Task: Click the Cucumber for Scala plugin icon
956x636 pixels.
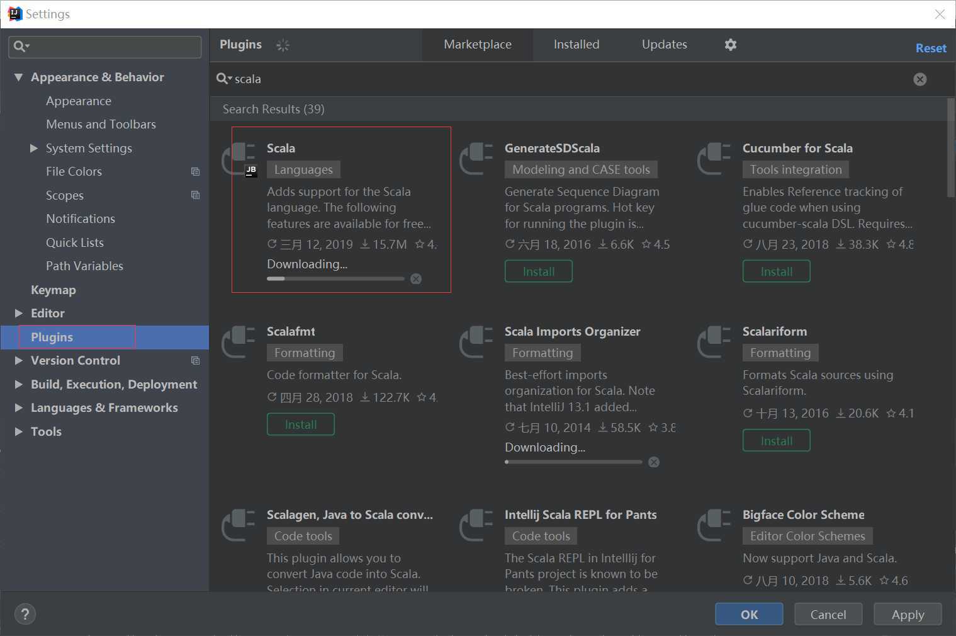Action: 714,159
